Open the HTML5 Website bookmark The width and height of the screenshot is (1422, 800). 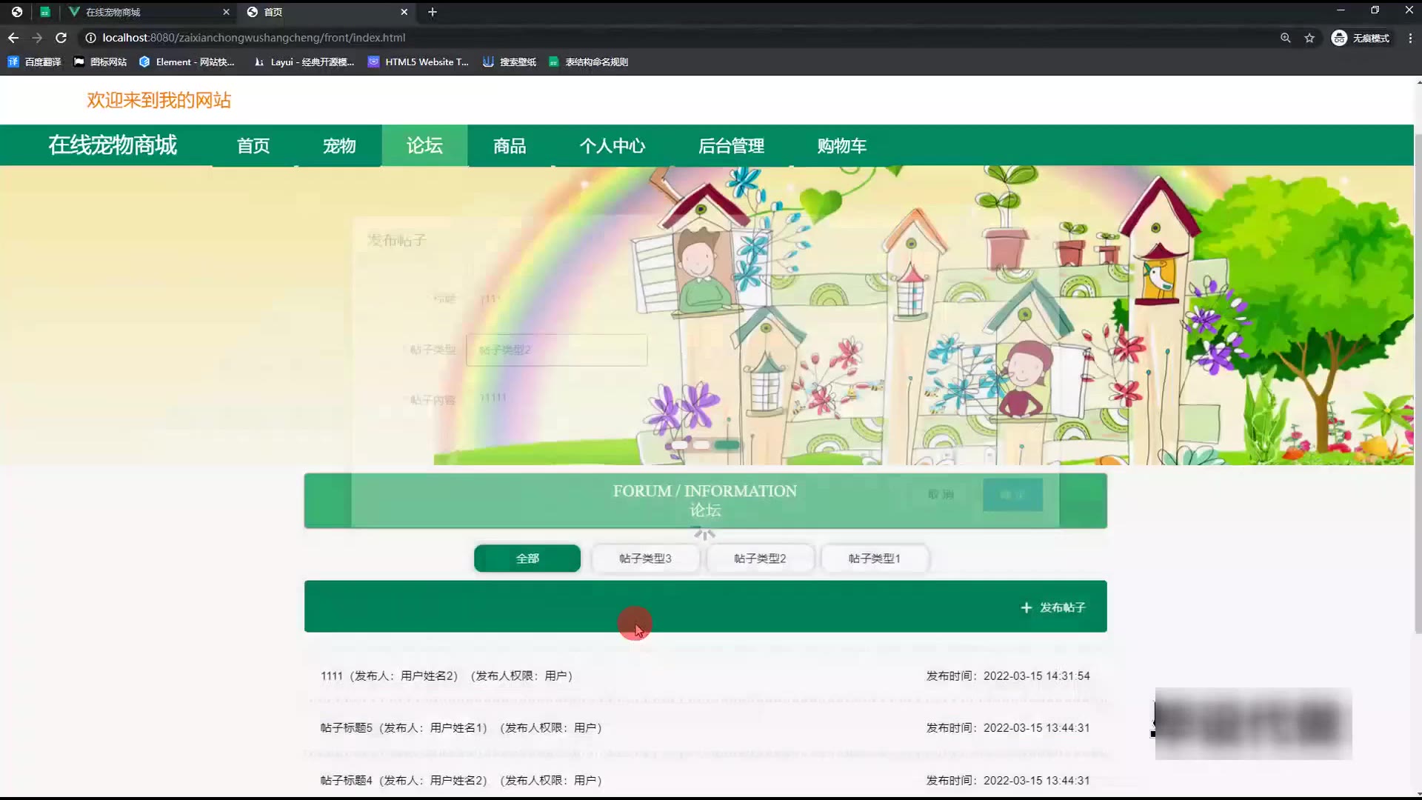[418, 62]
